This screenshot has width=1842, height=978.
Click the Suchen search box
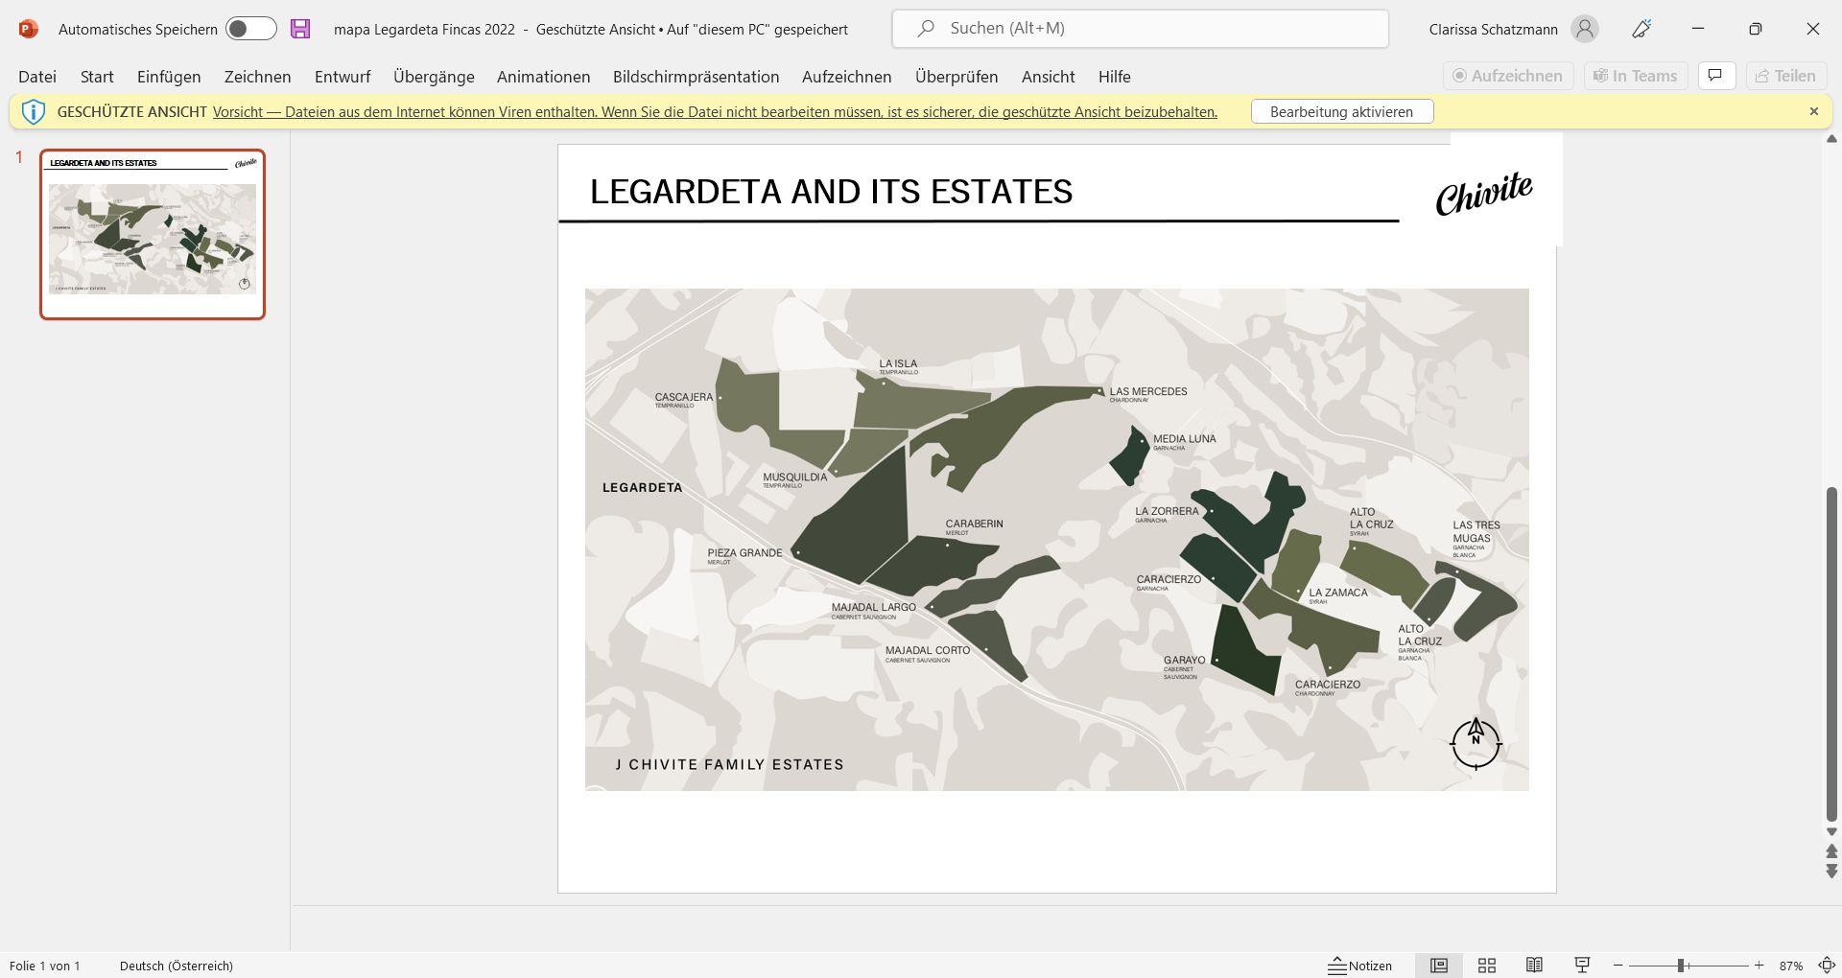pos(1140,29)
